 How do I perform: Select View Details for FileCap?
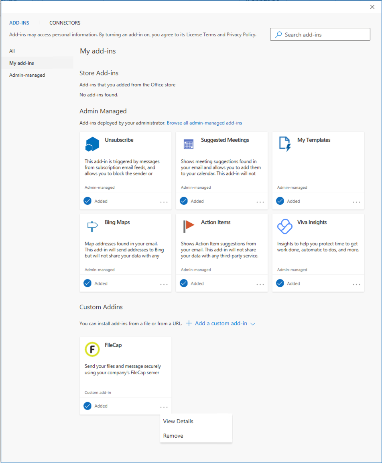tap(178, 421)
